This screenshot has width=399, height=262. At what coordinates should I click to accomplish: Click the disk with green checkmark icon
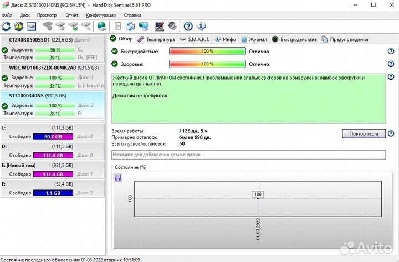(x=74, y=26)
